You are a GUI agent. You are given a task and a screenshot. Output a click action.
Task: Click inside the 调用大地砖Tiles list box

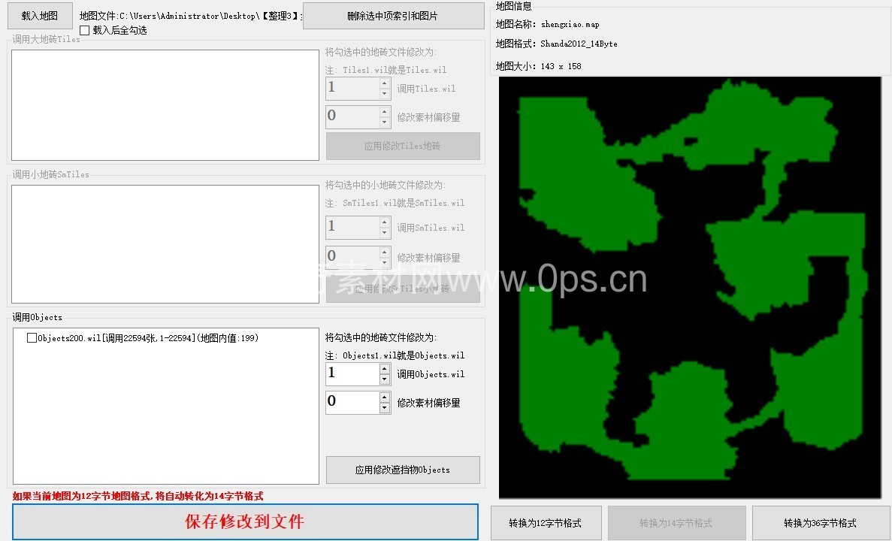pos(165,105)
